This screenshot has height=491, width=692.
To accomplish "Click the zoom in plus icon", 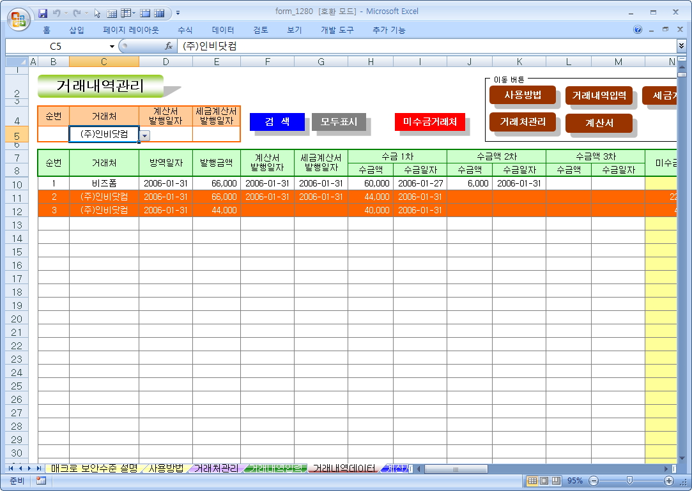I will pyautogui.click(x=668, y=481).
